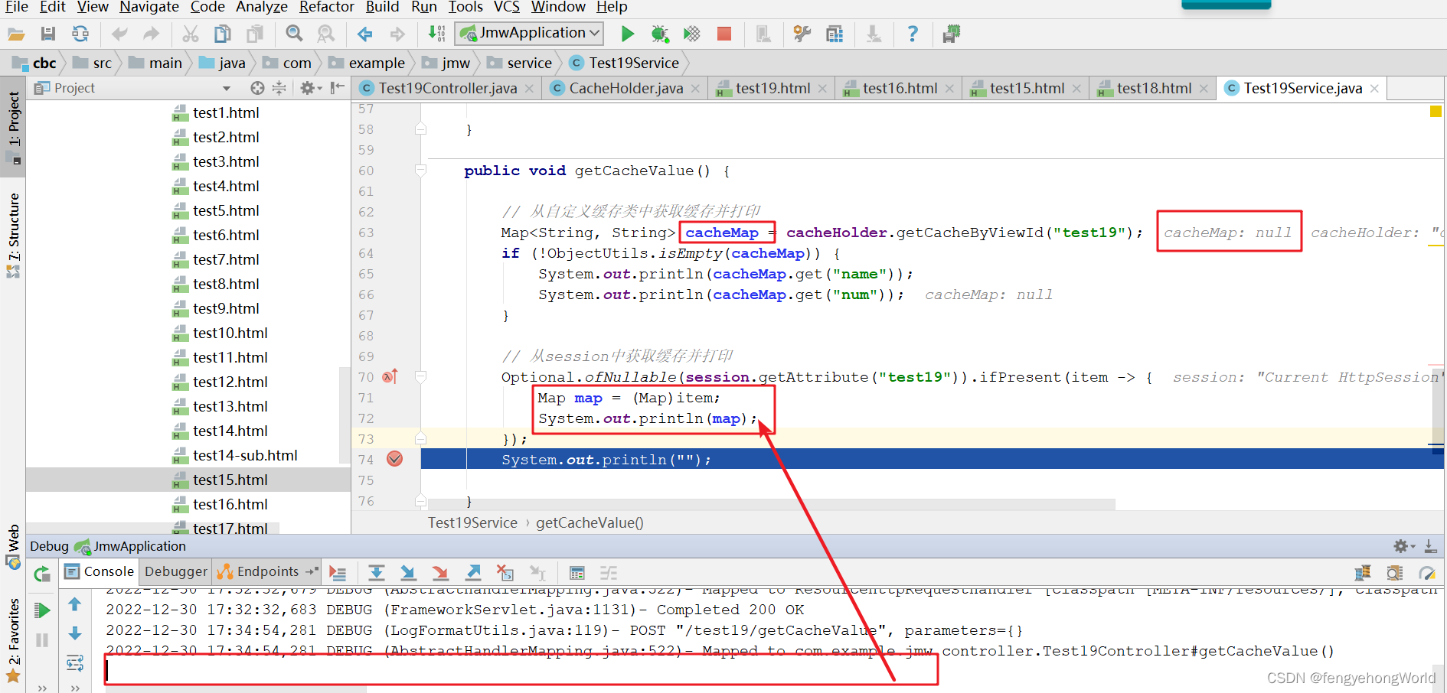Run JmwApplication with coverage

[x=692, y=34]
